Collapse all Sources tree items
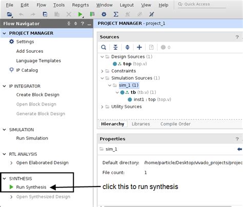Viewport: 243px width, 207px height. click(115, 47)
